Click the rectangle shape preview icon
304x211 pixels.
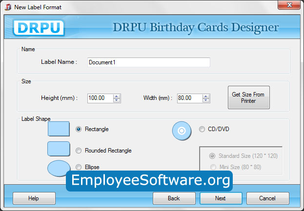coord(59,129)
